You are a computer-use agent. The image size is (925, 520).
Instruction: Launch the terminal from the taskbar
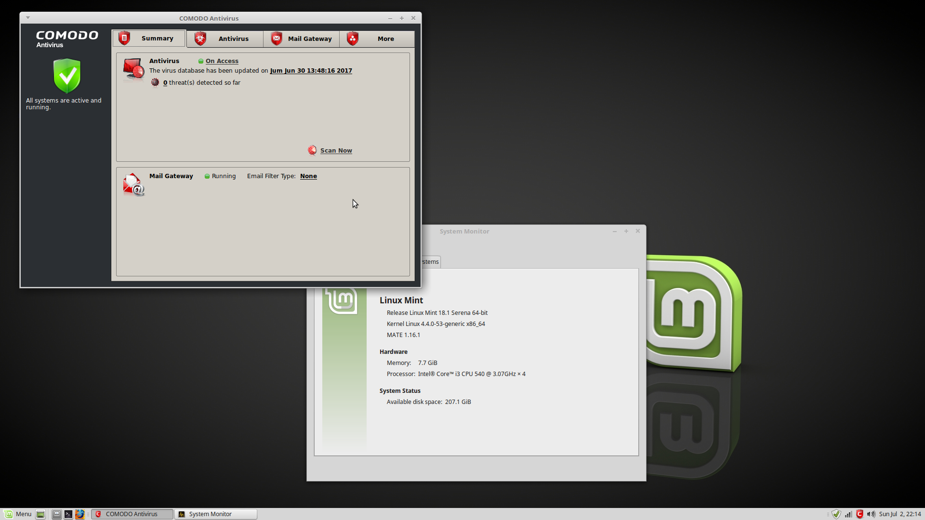(68, 514)
